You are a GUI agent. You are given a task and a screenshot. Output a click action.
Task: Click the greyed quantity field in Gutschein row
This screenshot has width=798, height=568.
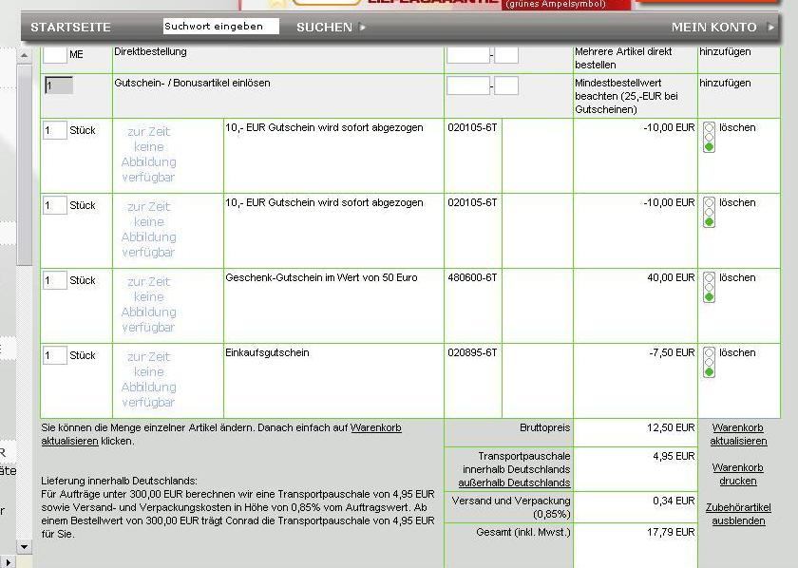pyautogui.click(x=59, y=85)
